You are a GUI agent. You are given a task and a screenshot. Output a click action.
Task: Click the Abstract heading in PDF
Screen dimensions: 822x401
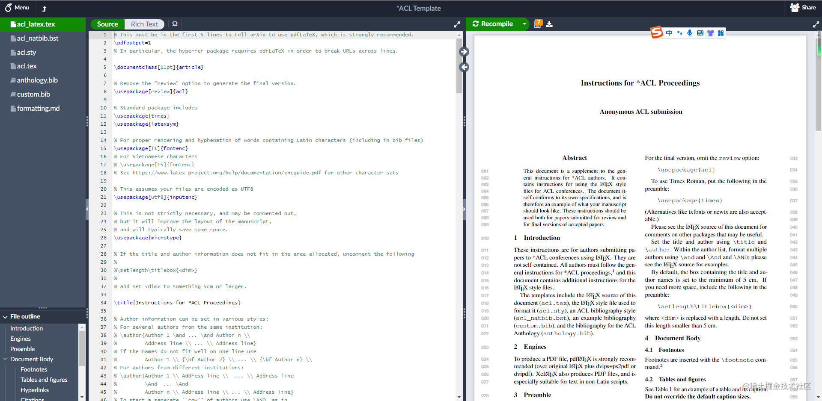[x=575, y=158]
